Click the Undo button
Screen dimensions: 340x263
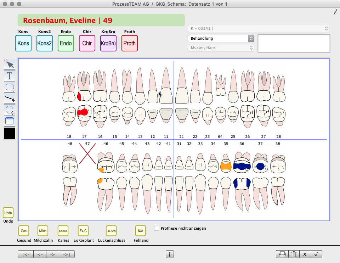[8, 213]
